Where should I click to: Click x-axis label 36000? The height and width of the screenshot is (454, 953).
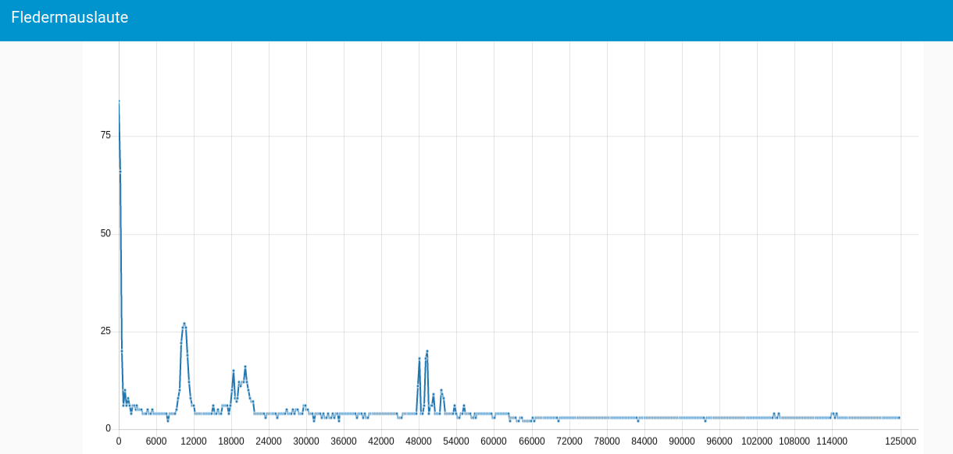[x=344, y=442]
